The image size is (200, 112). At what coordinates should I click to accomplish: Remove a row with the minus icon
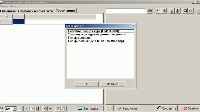pos(51,109)
